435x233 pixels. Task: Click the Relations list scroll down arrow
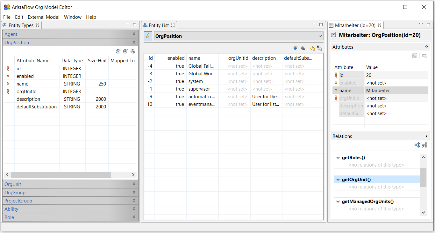[423, 212]
